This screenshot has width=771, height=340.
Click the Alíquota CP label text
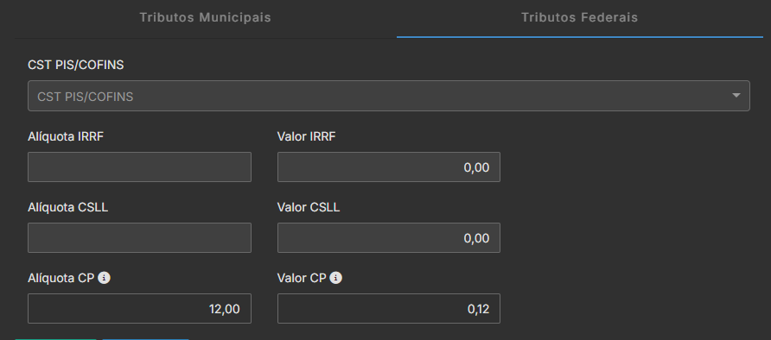pyautogui.click(x=61, y=278)
